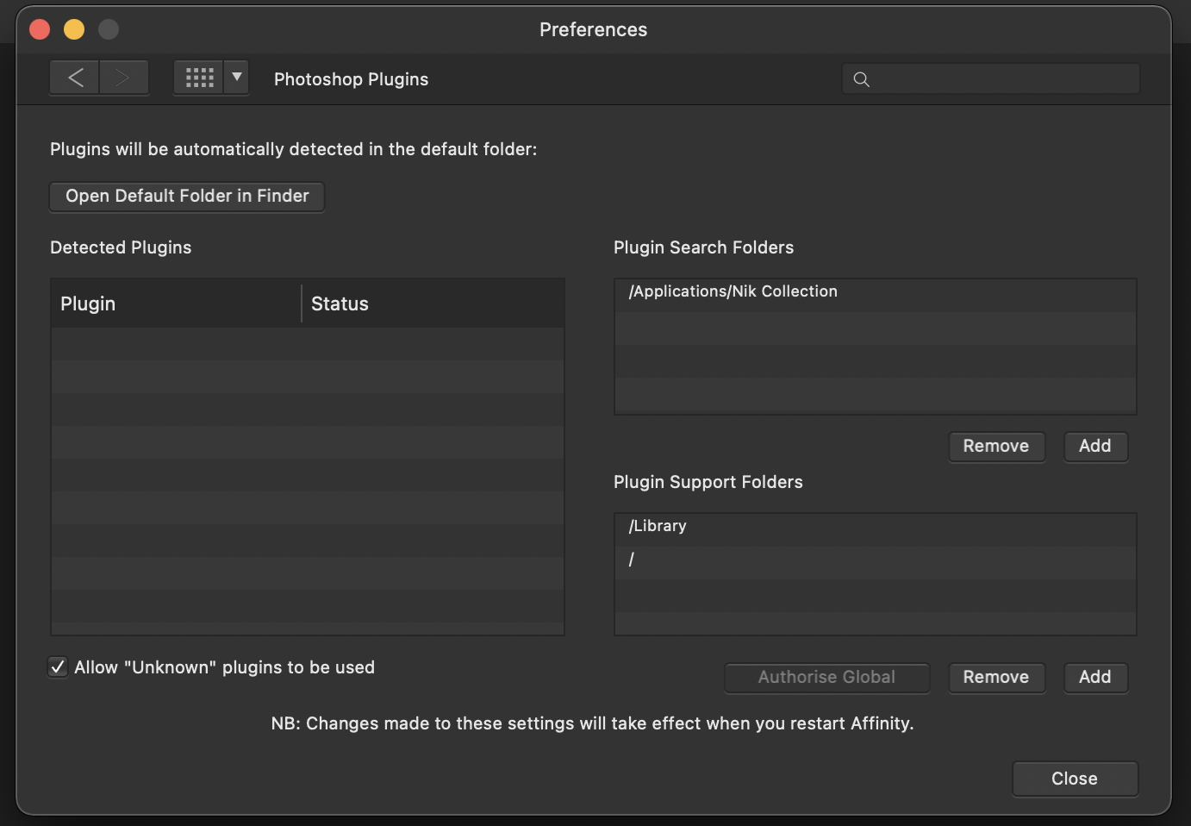Go back with the left arrow button
This screenshot has height=826, width=1191.
pyautogui.click(x=75, y=78)
